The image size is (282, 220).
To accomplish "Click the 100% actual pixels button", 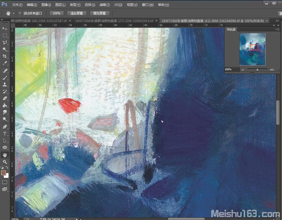I will [x=56, y=13].
